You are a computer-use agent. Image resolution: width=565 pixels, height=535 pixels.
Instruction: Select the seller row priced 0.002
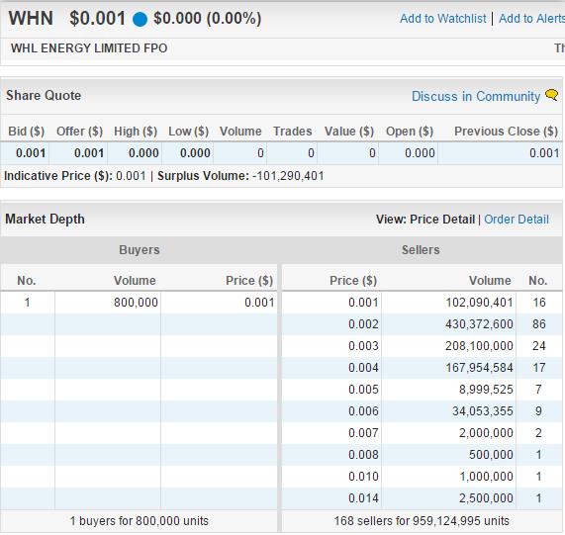pos(422,324)
